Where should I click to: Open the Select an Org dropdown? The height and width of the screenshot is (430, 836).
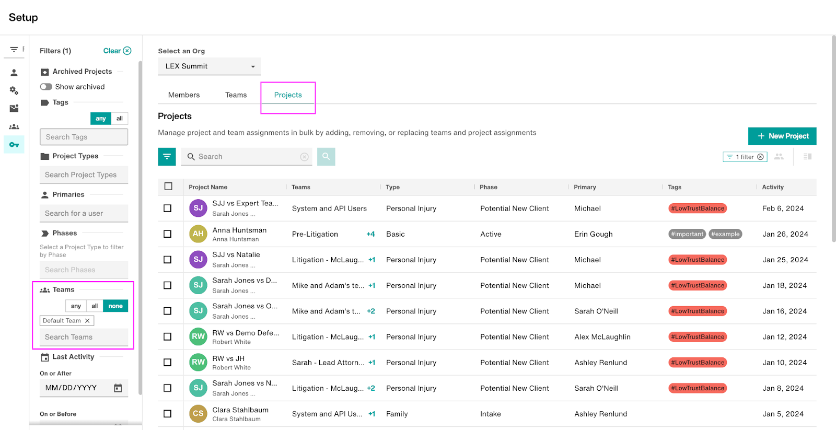pos(209,66)
